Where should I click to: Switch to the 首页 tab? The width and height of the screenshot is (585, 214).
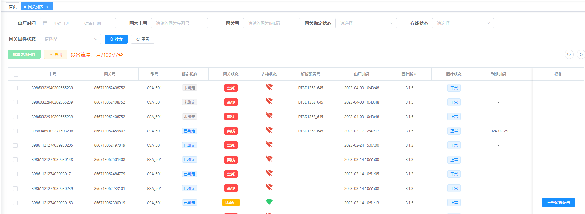pyautogui.click(x=13, y=7)
